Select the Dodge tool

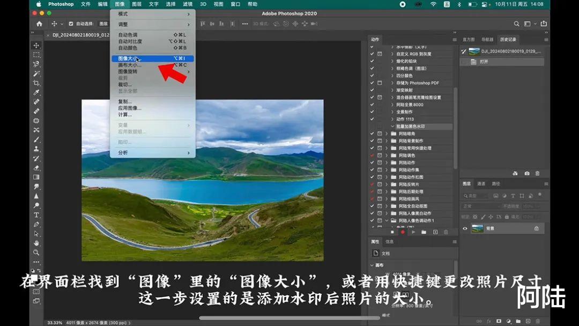coord(36,205)
